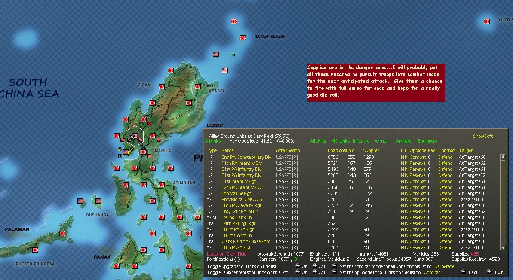Select the circled Japanese flag at Manila

pyautogui.click(x=144, y=152)
